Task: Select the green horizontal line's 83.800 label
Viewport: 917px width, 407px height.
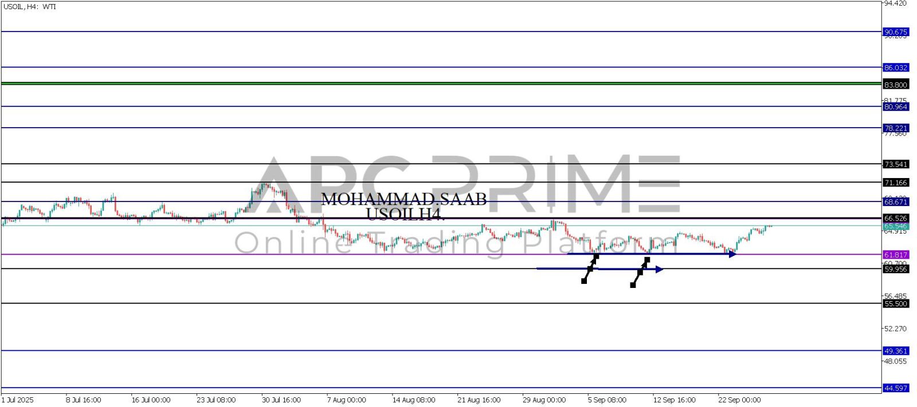Action: coord(895,85)
